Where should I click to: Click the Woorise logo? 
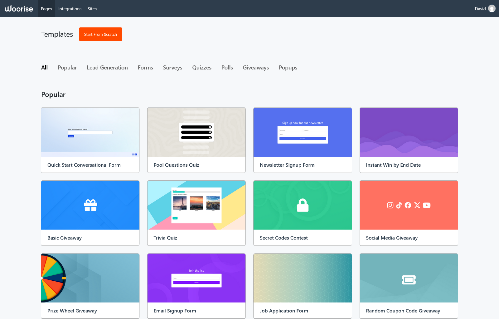pos(19,9)
